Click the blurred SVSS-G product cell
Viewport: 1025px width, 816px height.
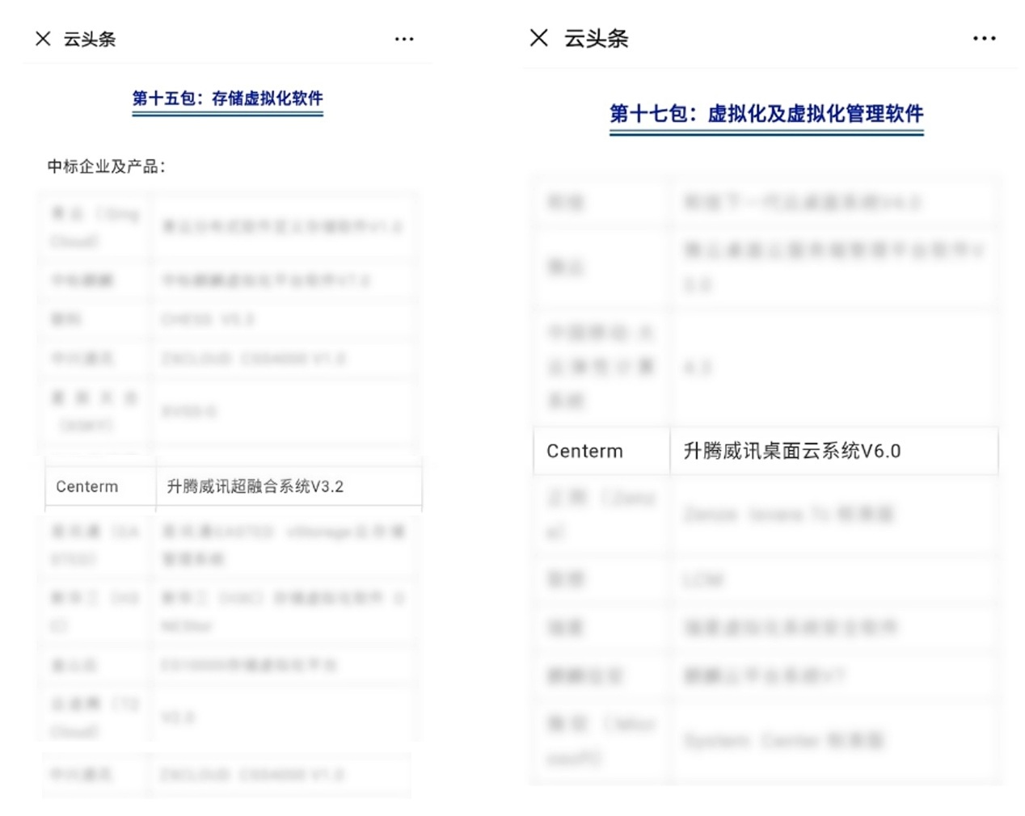point(188,412)
